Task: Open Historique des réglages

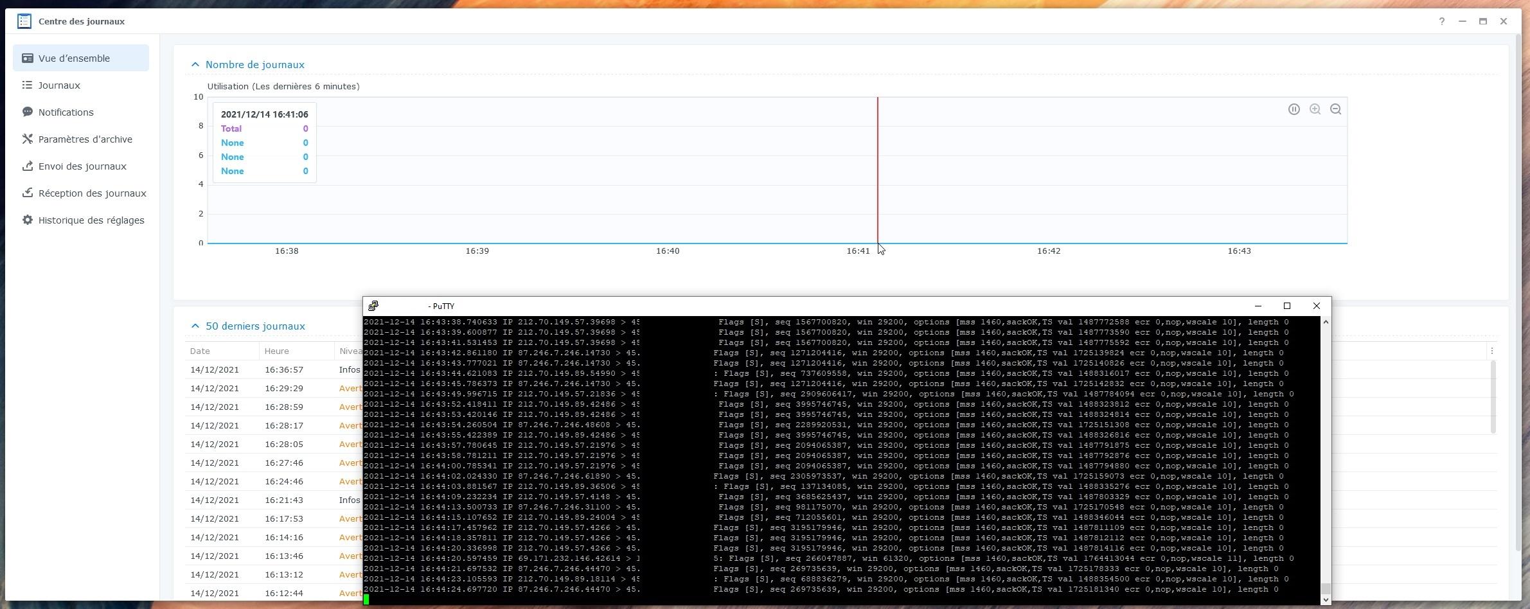Action: click(x=91, y=220)
